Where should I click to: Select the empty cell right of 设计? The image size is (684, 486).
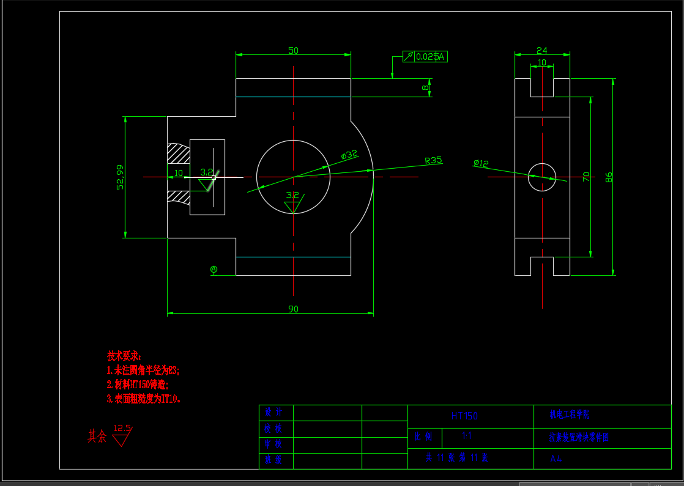click(x=327, y=413)
